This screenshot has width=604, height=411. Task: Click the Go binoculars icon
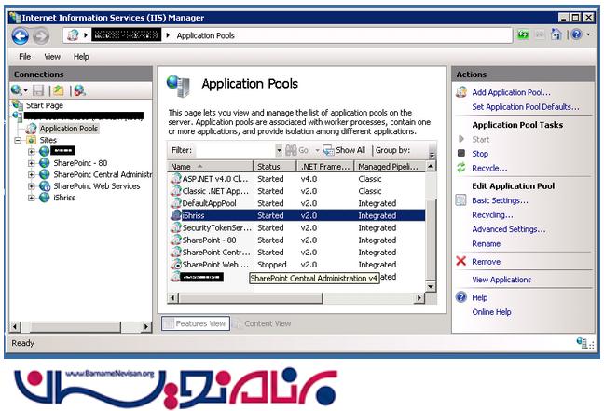(x=291, y=150)
